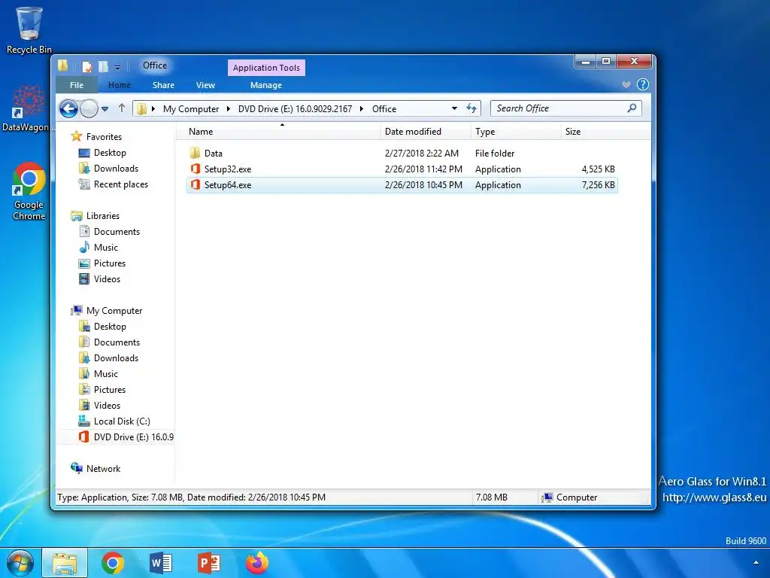Switch to the Share ribbon tab
Image resolution: width=770 pixels, height=578 pixels.
click(163, 85)
